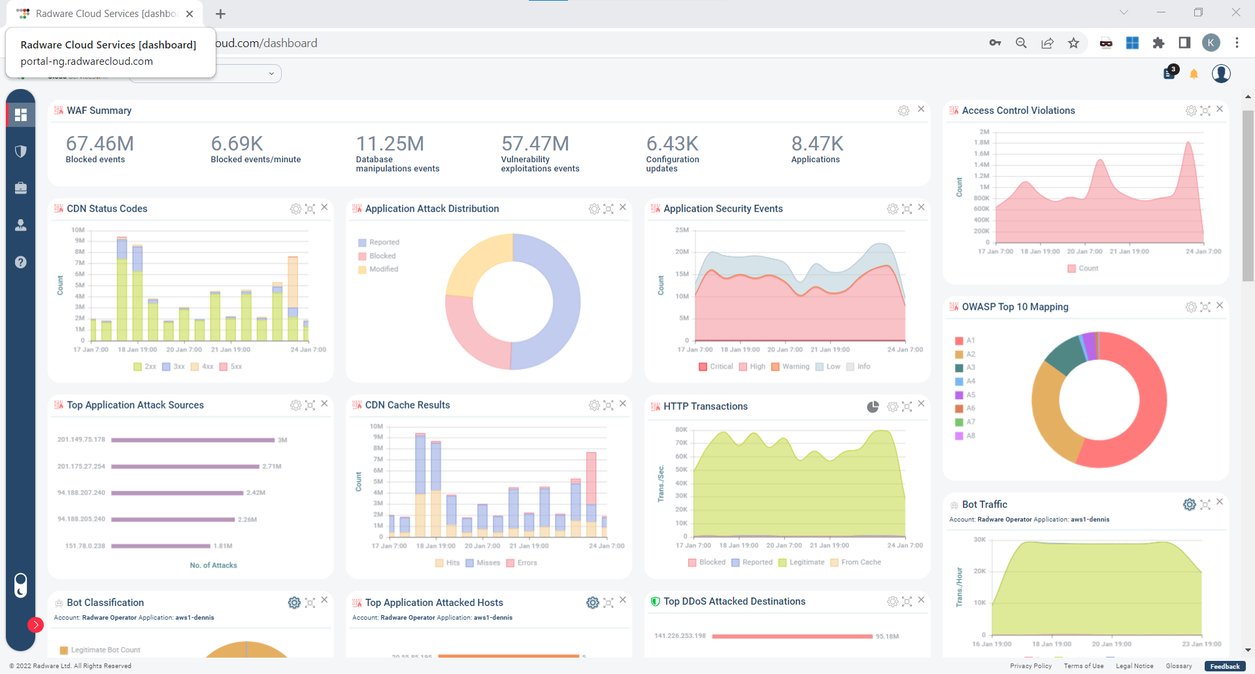Open the dashboard icon in sidebar
The width and height of the screenshot is (1255, 674).
(x=21, y=115)
